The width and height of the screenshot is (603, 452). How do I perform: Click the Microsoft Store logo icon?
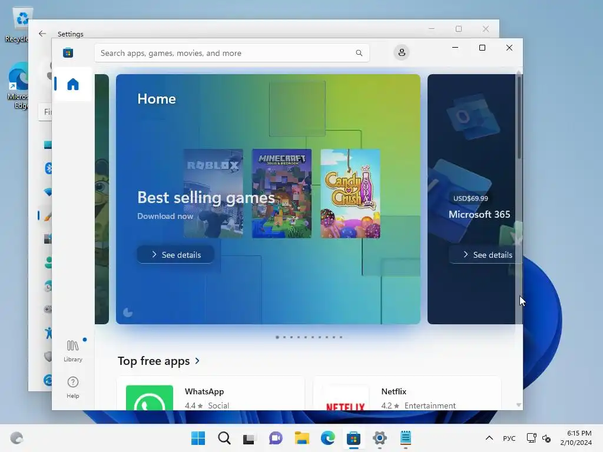[x=68, y=52]
